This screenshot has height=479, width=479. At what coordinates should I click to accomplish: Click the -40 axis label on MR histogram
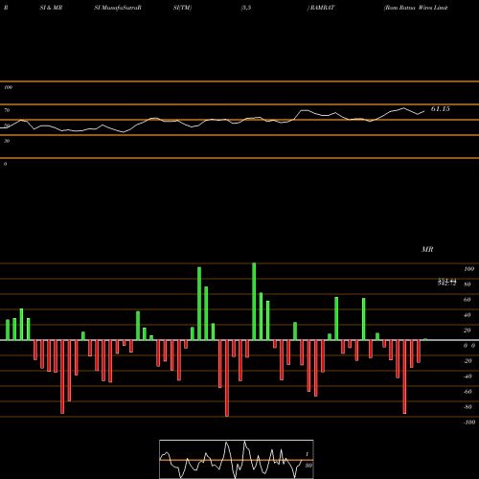(x=468, y=376)
